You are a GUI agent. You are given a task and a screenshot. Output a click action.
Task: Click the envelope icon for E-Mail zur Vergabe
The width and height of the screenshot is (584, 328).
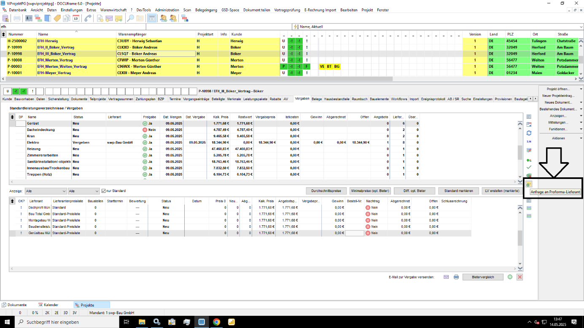[446, 277]
